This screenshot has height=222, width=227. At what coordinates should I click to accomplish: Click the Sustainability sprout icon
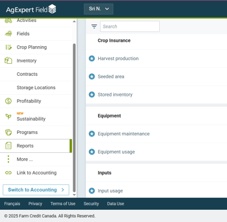(8, 116)
